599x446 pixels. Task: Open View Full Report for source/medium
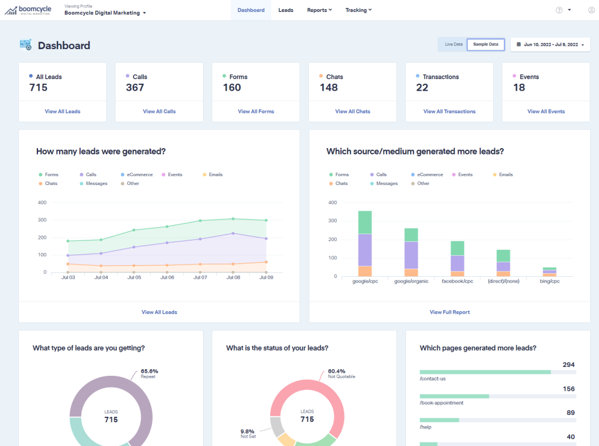pyautogui.click(x=449, y=312)
